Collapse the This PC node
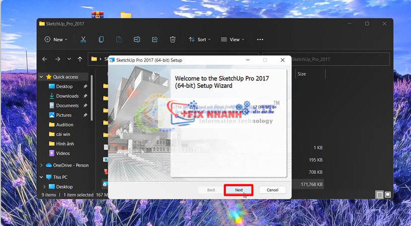The height and width of the screenshot is (226, 411). tap(41, 177)
